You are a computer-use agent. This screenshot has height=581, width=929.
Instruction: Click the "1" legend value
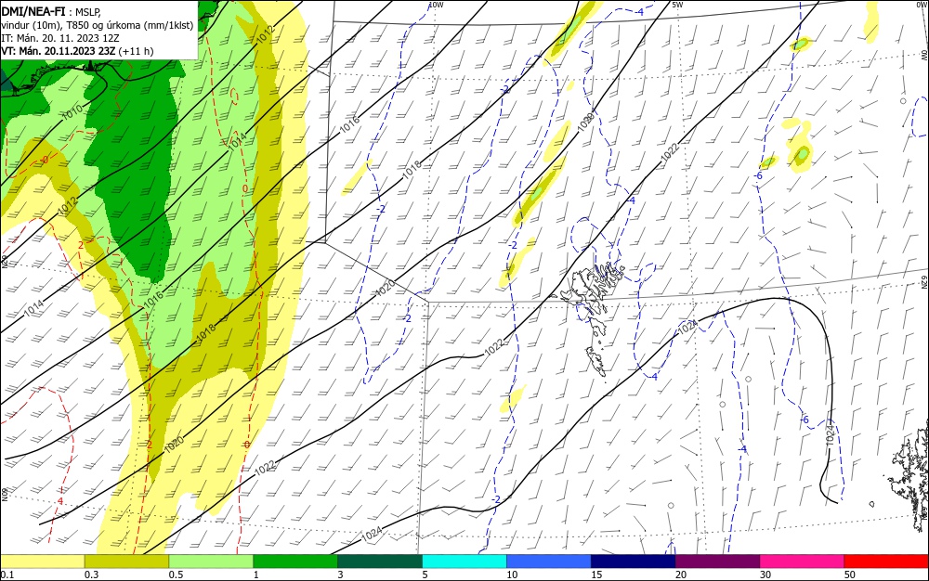[x=256, y=575]
